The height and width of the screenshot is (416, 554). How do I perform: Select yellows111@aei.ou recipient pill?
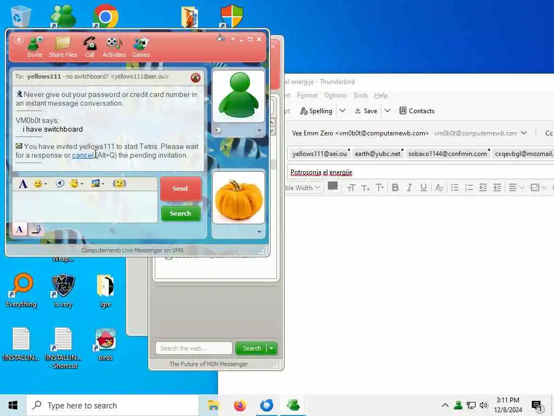coord(320,154)
